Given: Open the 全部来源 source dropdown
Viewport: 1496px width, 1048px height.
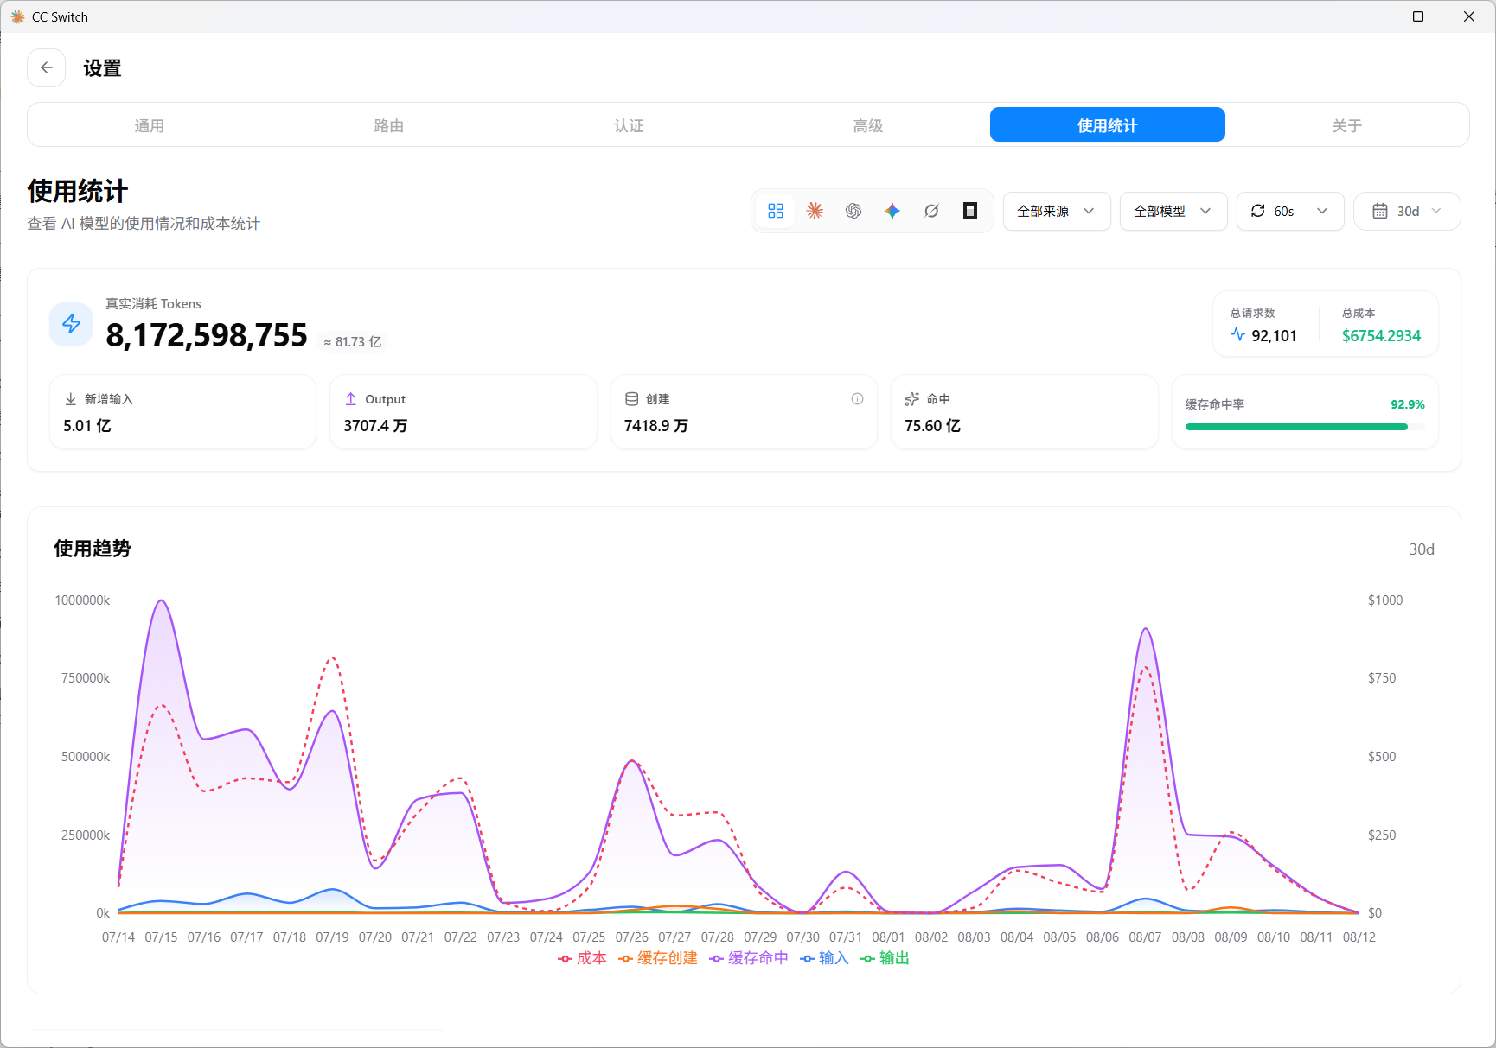Looking at the screenshot, I should [x=1057, y=212].
